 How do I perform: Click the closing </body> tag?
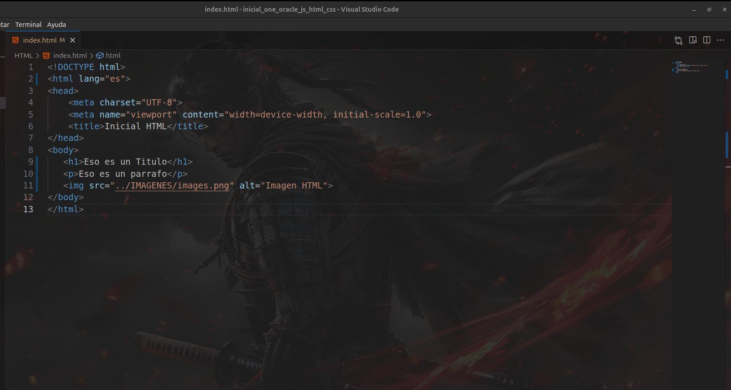(66, 197)
